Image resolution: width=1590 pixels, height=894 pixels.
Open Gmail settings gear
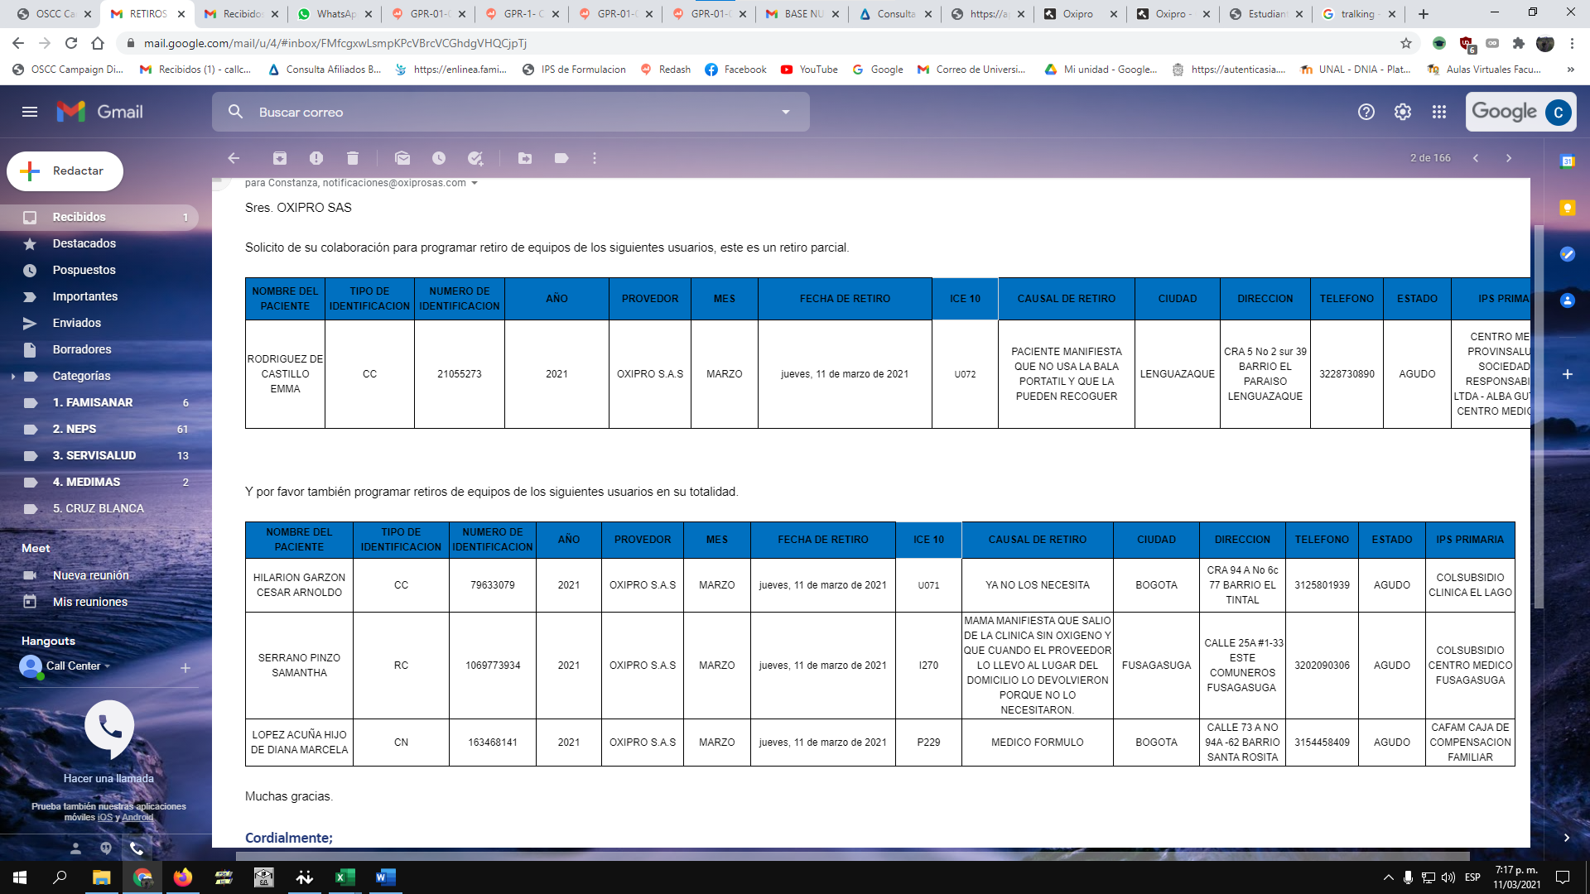click(x=1403, y=112)
